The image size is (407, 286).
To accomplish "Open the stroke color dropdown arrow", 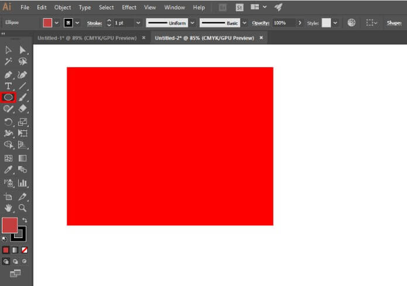I will (77, 23).
